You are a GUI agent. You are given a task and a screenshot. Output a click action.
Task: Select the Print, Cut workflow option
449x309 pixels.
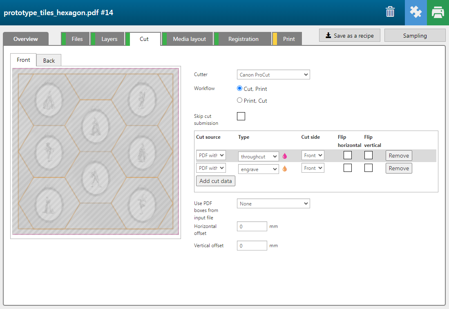(x=240, y=100)
